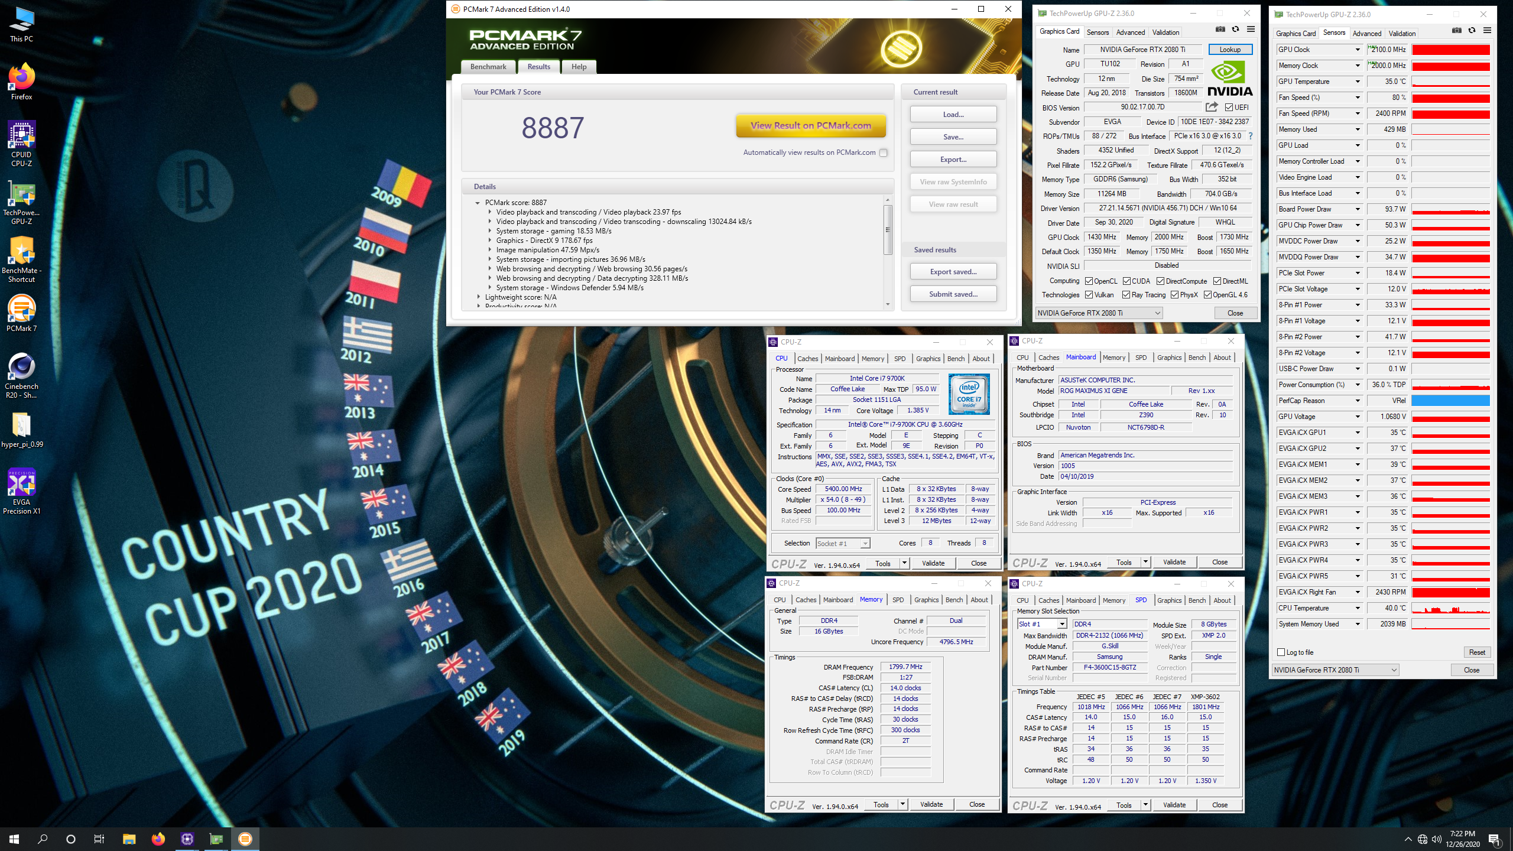Viewport: 1513px width, 851px height.
Task: Switch to CPU-Z on taskbar
Action: click(x=187, y=839)
